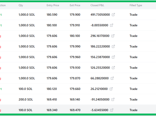This screenshot has width=156, height=116.
Task: Click entry price 169.410
Action: (52, 99)
